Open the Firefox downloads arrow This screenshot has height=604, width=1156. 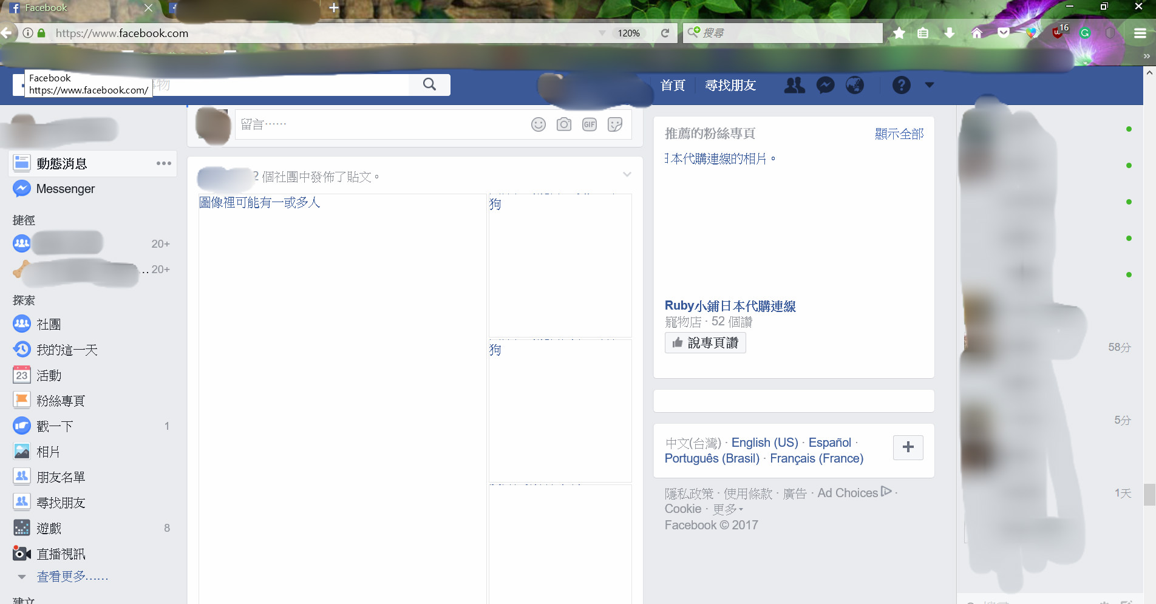[950, 33]
